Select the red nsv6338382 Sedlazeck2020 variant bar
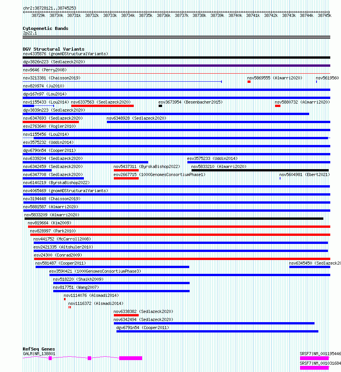341x372 pixels. 126,316
